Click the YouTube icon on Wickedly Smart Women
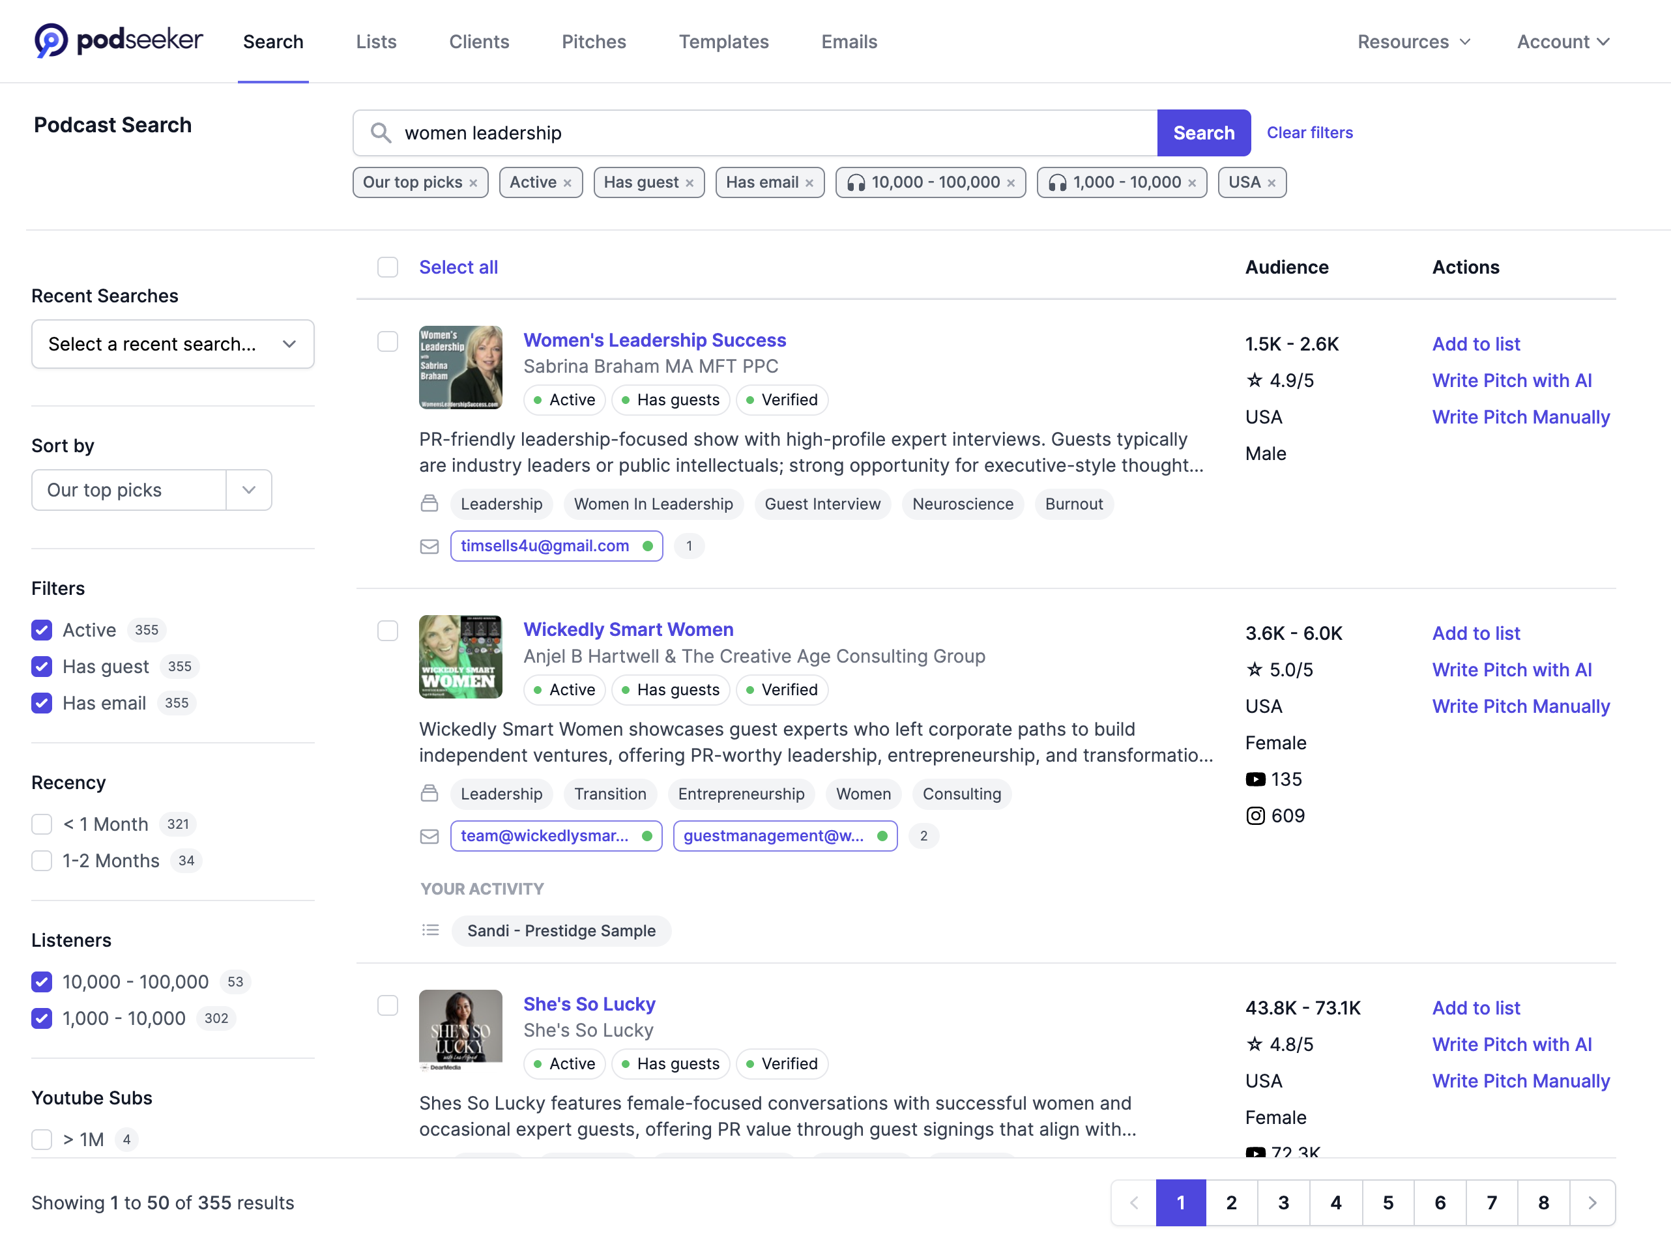Viewport: 1671px width, 1238px height. (x=1256, y=779)
